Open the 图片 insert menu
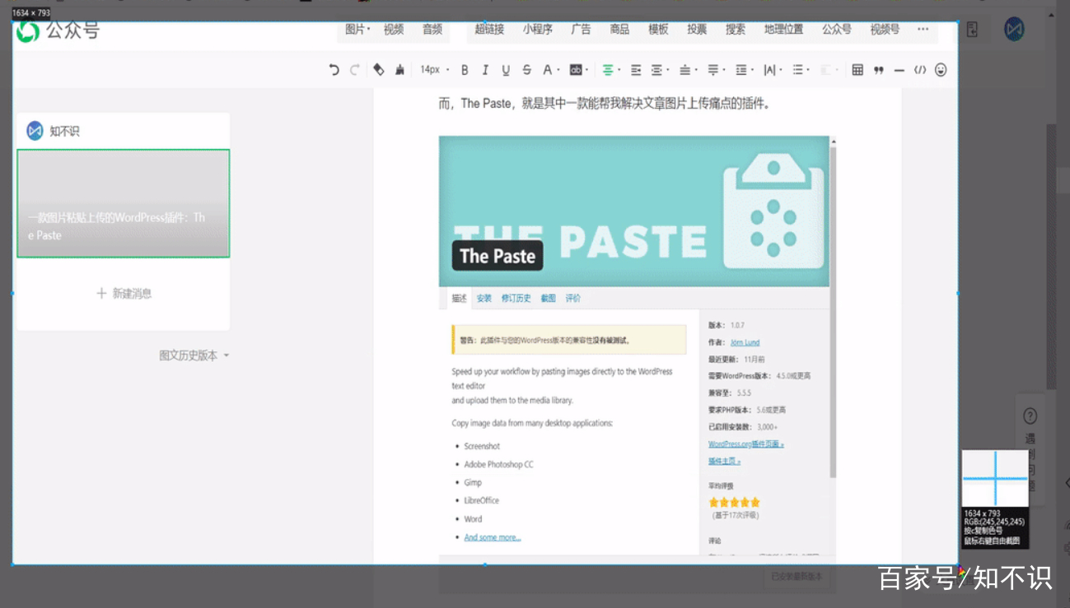 (x=357, y=30)
